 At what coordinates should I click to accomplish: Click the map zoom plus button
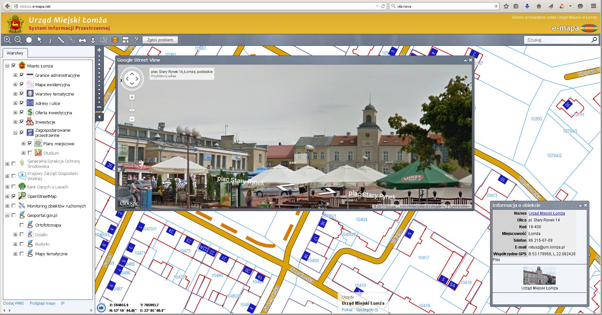point(99,50)
